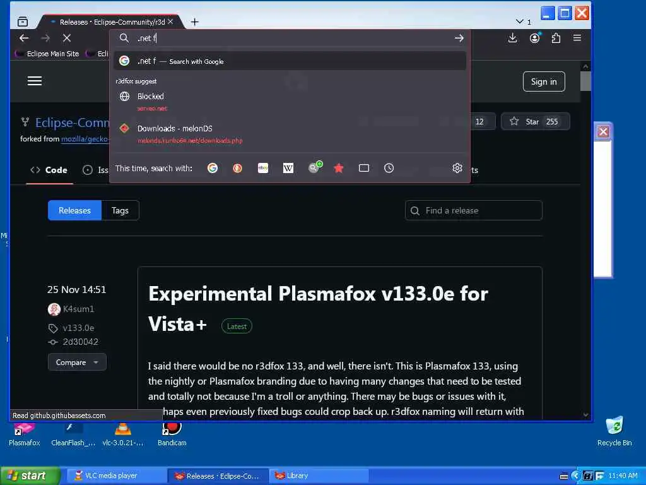646x485 pixels.
Task: Click the page vertical scrollbar thumb
Action: [x=585, y=81]
